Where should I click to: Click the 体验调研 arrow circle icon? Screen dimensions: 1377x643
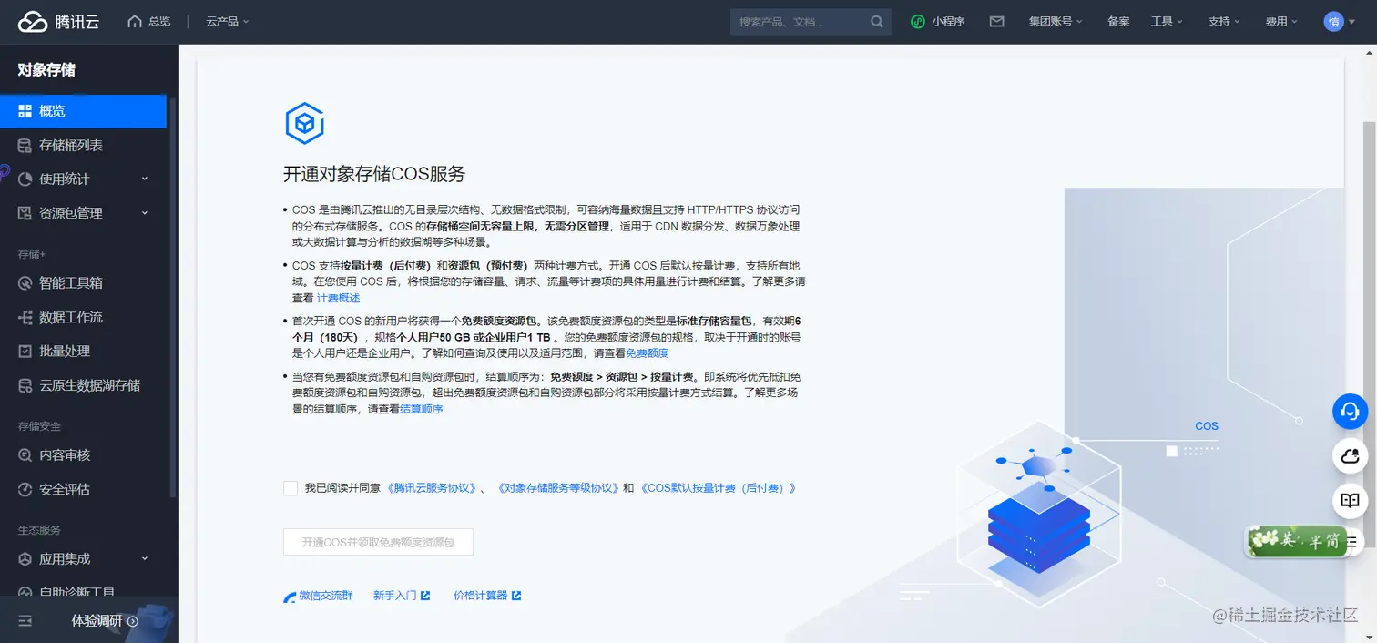tap(132, 621)
